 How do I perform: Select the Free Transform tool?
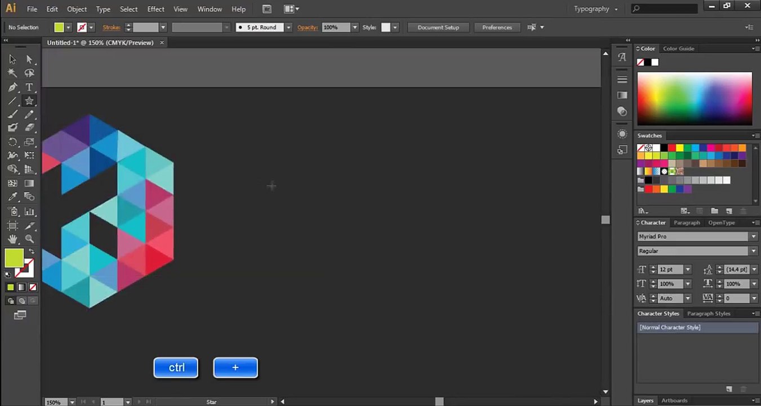pyautogui.click(x=29, y=155)
